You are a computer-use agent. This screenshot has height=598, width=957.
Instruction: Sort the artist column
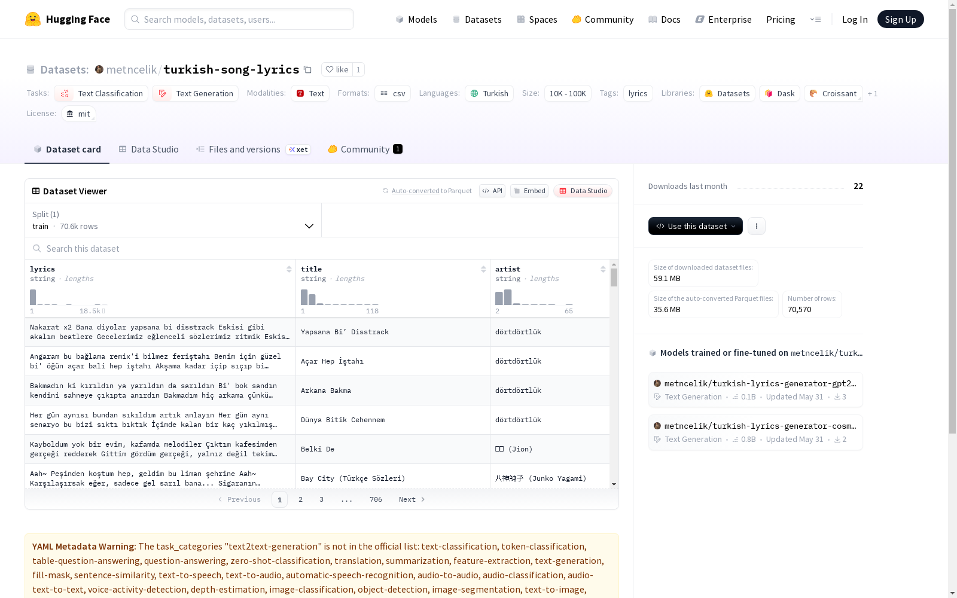603,269
